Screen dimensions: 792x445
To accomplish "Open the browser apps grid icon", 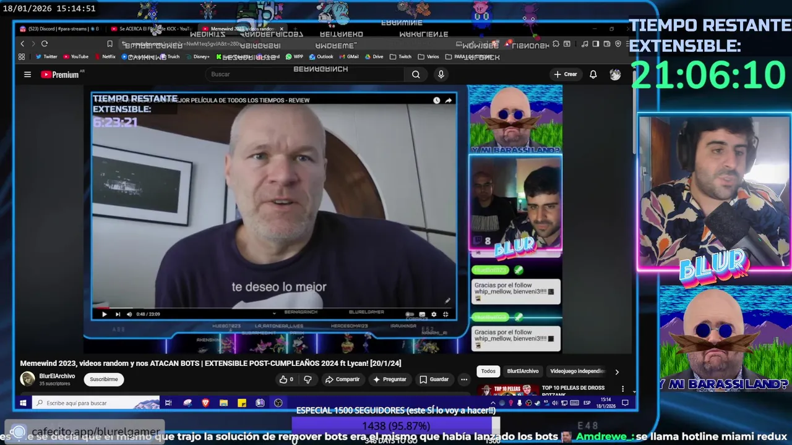I will pyautogui.click(x=22, y=57).
